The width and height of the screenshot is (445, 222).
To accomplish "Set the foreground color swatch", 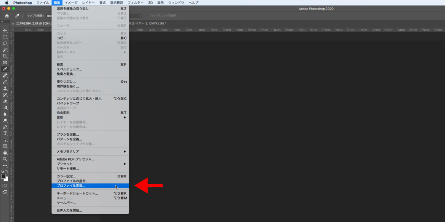I will pyautogui.click(x=3, y=176).
